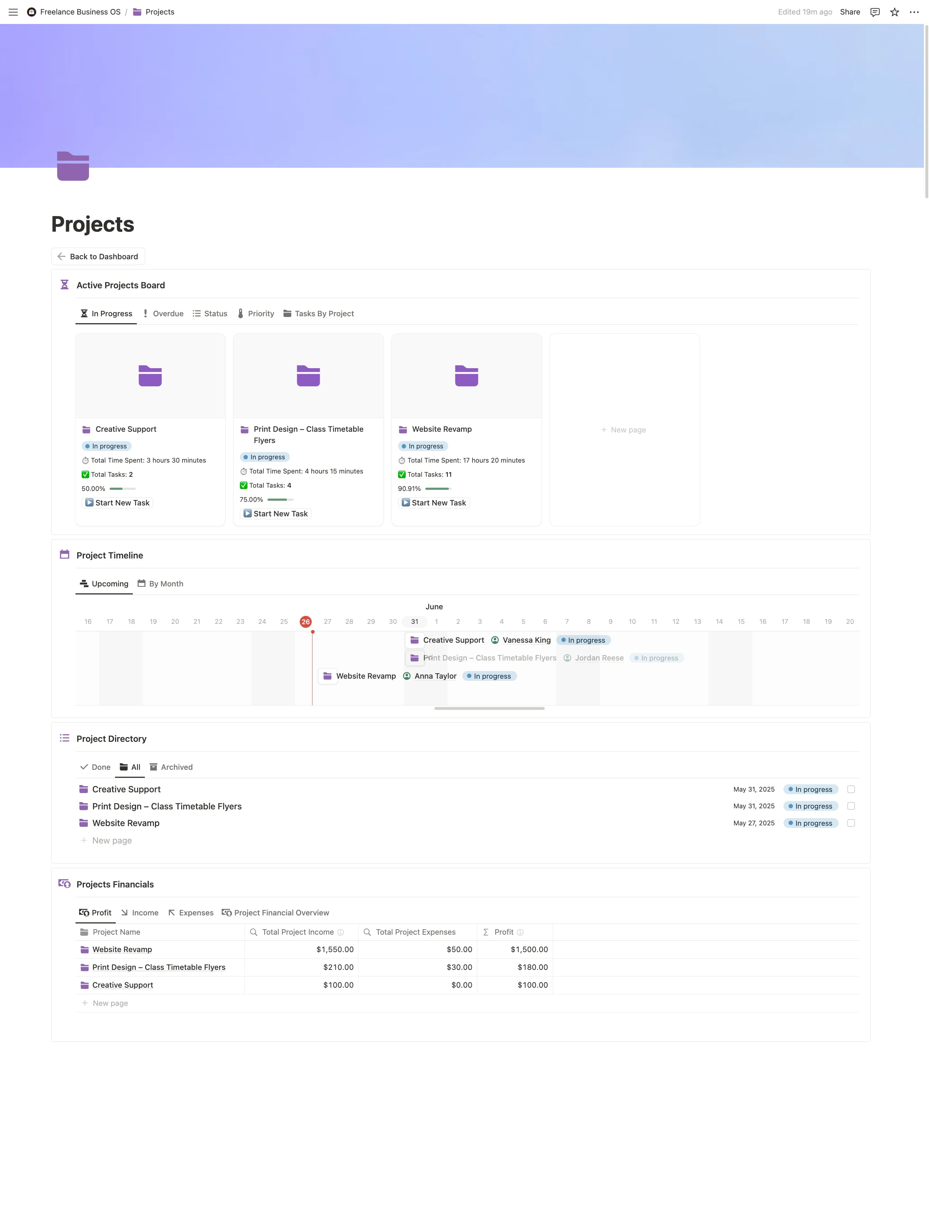Switch to the Priority board tab

click(x=256, y=313)
